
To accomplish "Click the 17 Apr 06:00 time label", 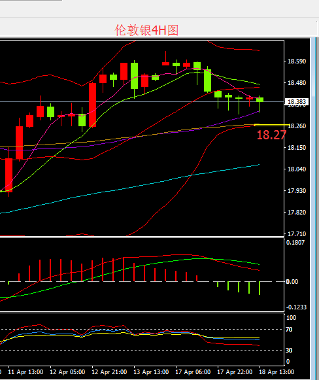I will coord(193,372).
